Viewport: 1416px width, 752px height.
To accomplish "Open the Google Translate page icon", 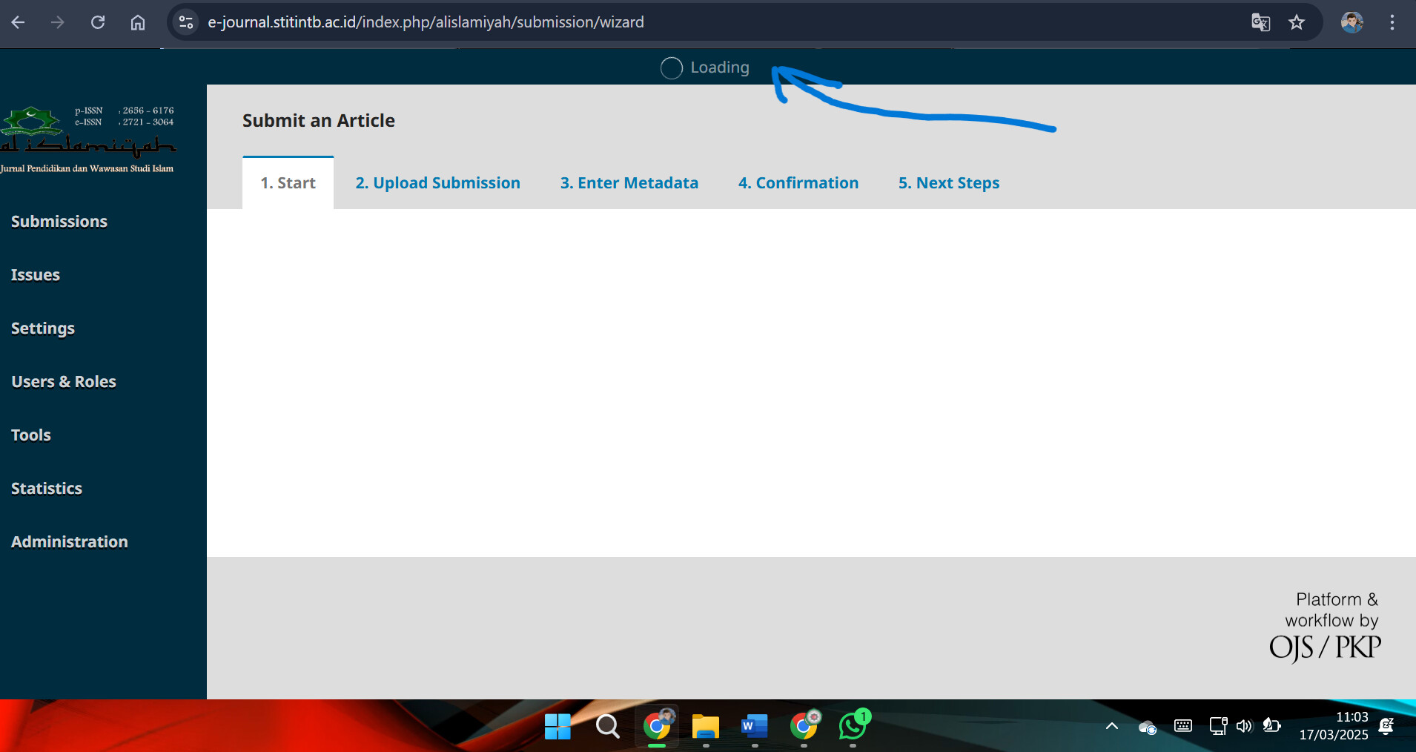I will pos(1260,22).
